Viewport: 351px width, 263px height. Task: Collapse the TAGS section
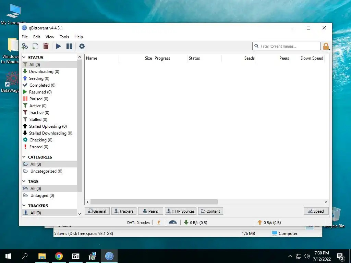24,181
